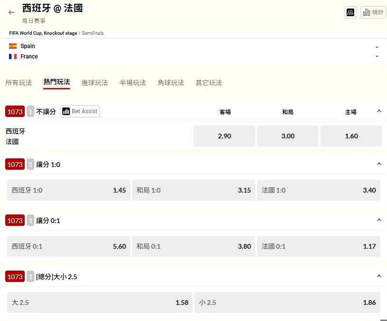387x321 pixels.
Task: Click the 1073 badge beside 不讓分
Action: coord(15,112)
